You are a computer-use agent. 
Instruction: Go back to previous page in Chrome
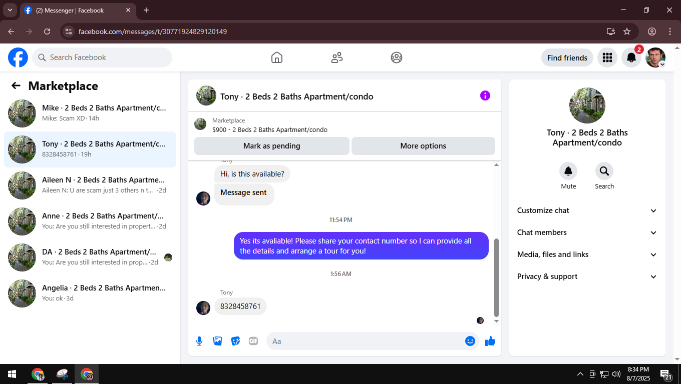(x=11, y=31)
